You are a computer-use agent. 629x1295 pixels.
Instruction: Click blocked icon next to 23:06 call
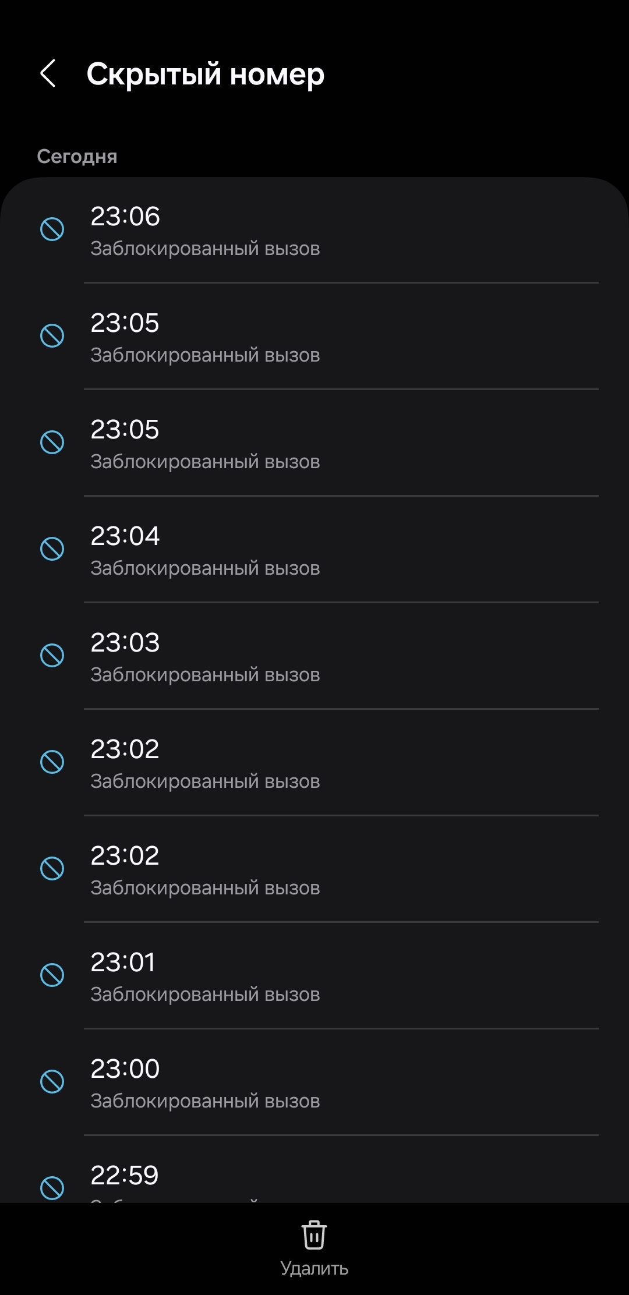point(52,229)
